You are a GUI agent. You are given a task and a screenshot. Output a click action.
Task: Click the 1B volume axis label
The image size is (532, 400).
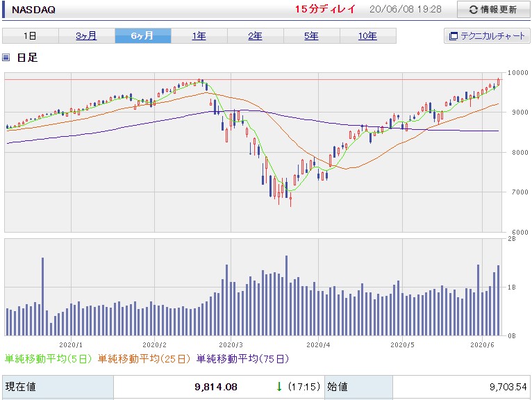(512, 287)
